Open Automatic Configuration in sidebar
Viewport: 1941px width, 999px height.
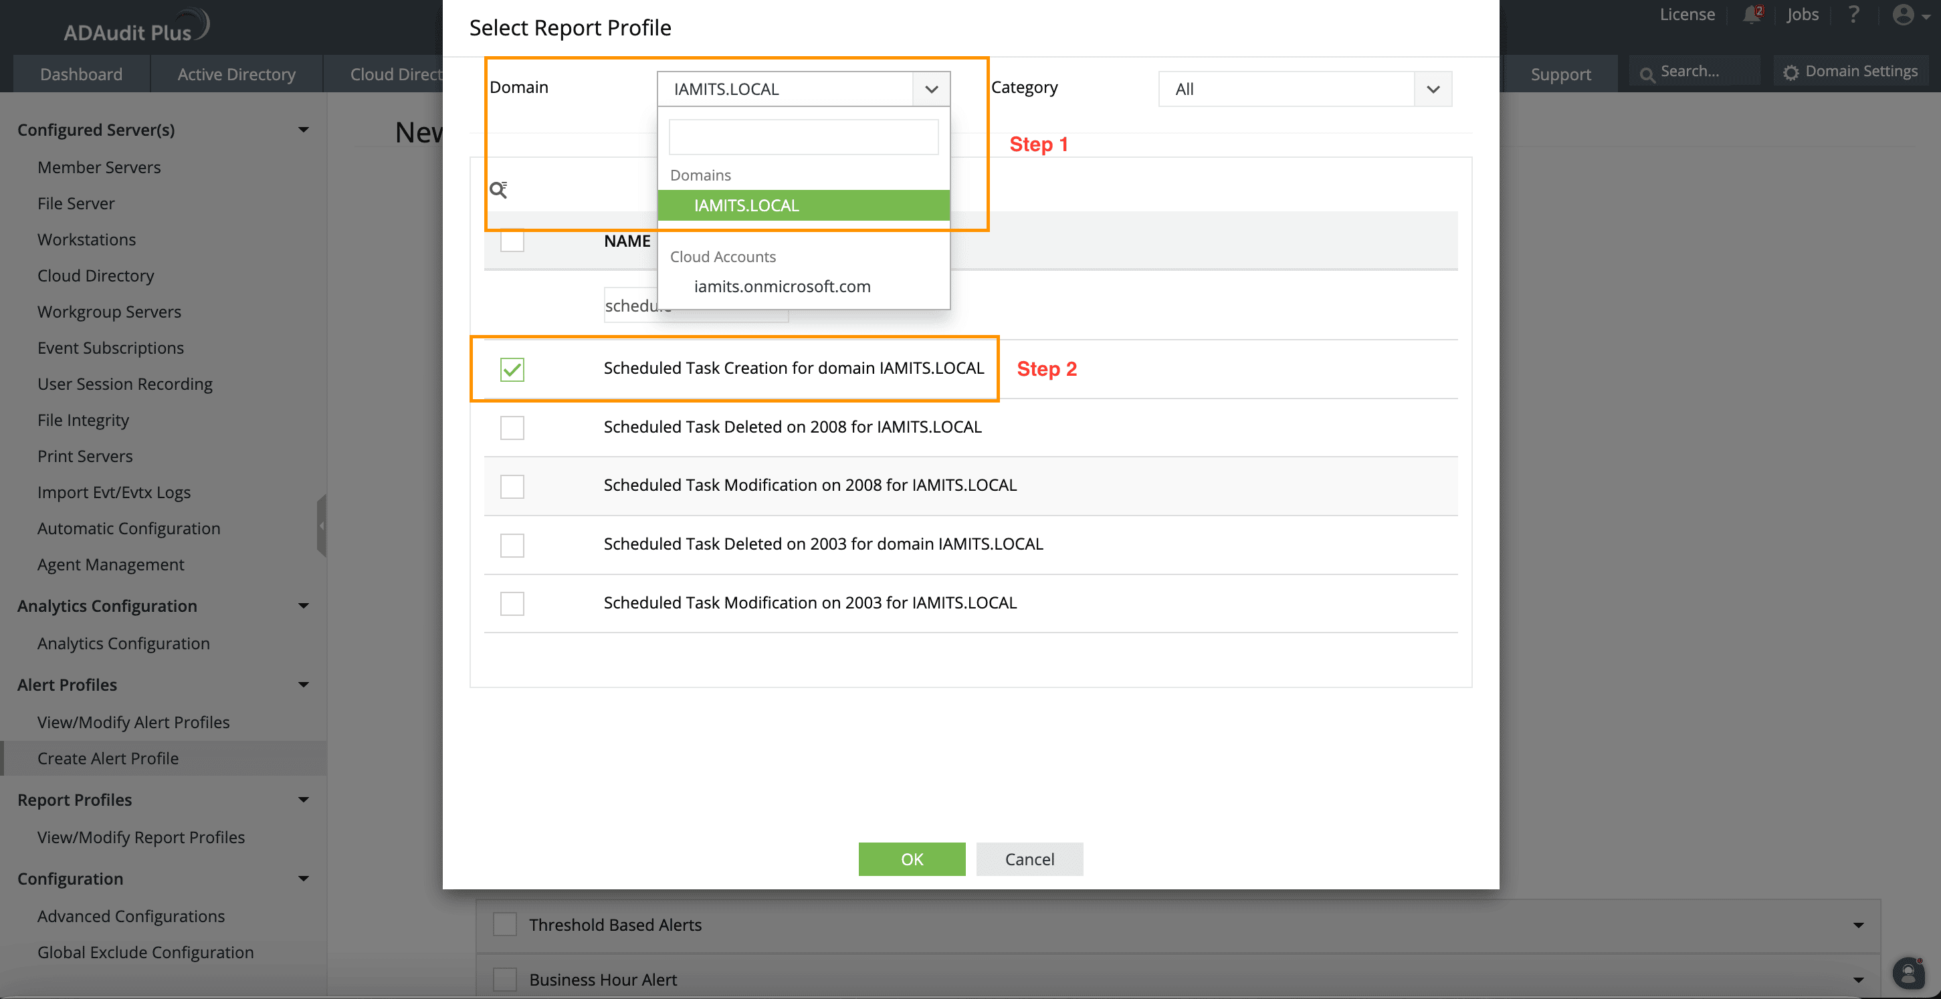129,528
